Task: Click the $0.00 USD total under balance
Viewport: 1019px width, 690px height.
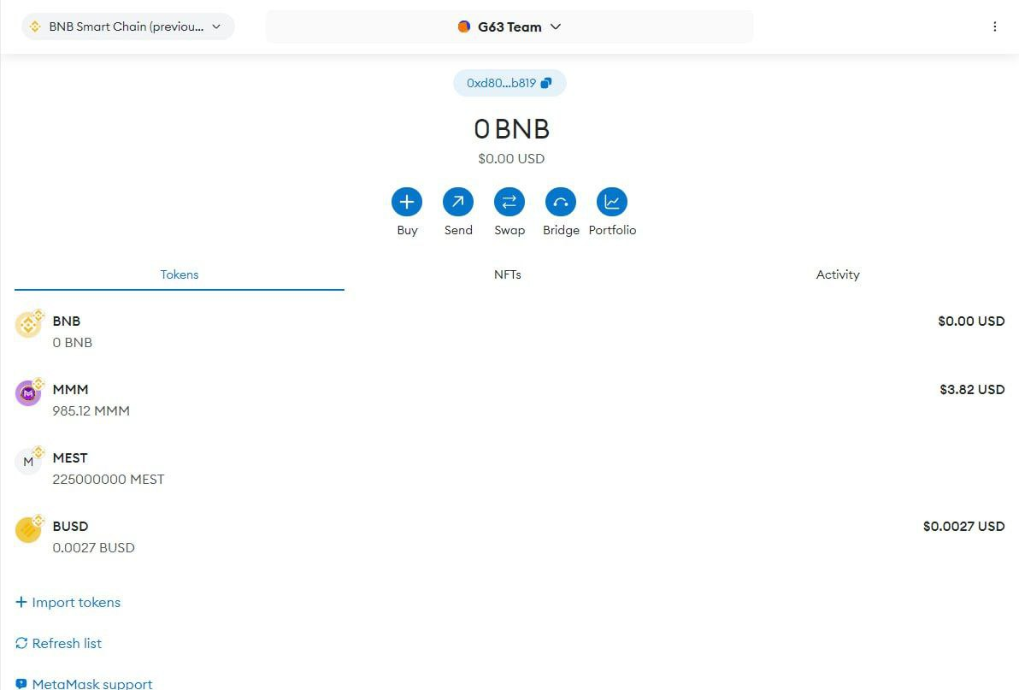Action: pyautogui.click(x=511, y=158)
